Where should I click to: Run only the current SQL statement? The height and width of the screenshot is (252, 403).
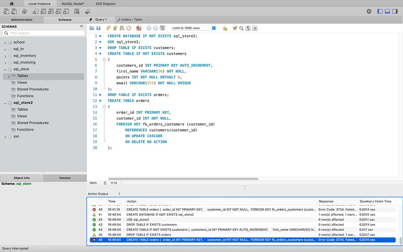(115, 28)
